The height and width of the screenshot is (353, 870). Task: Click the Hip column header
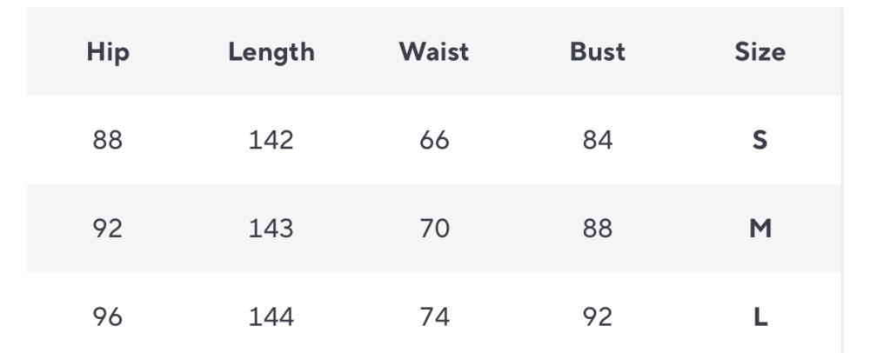tap(108, 52)
